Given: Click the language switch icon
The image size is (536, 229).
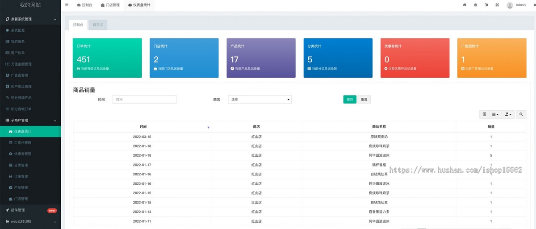Looking at the screenshot, I should coord(486,5).
